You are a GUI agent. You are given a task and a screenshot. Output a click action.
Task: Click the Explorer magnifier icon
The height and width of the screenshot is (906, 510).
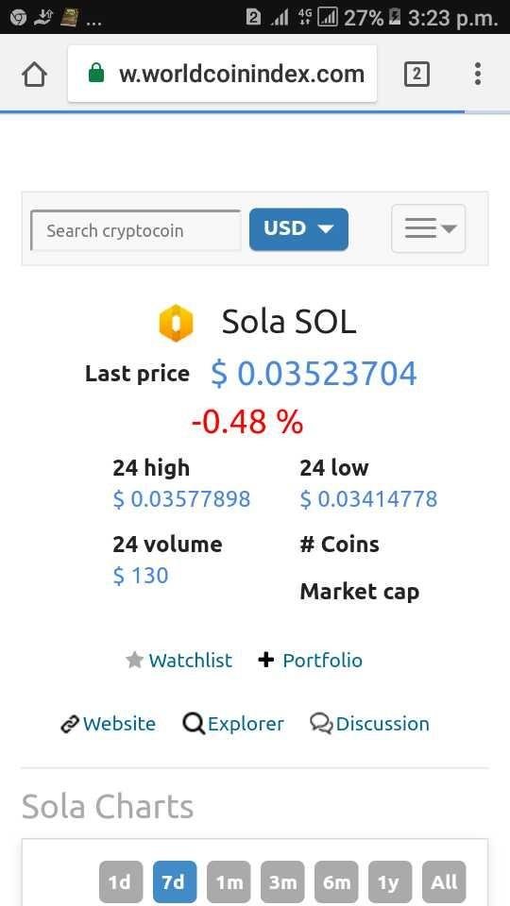(x=194, y=724)
